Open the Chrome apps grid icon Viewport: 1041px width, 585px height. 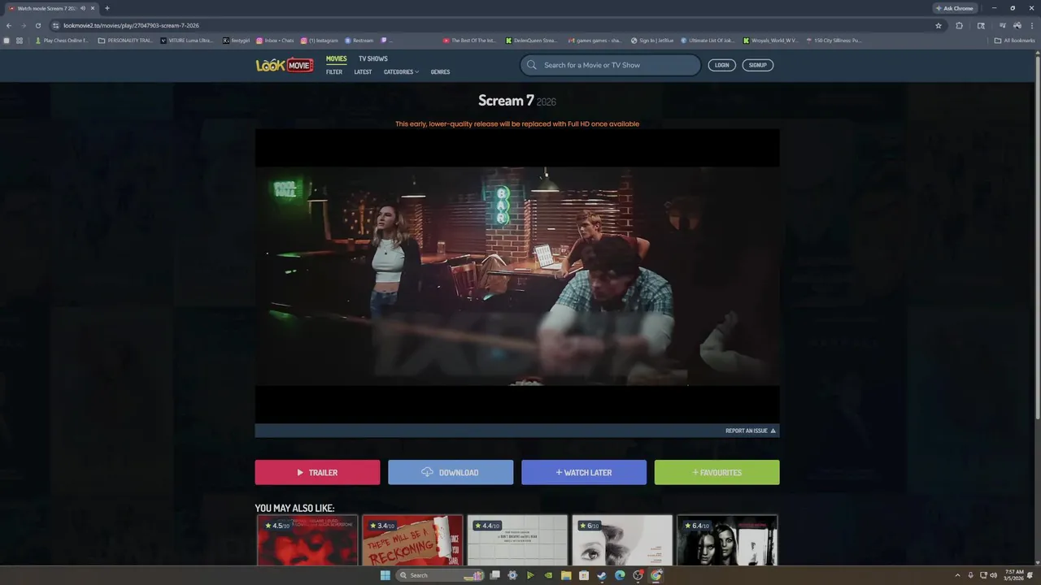(x=19, y=40)
